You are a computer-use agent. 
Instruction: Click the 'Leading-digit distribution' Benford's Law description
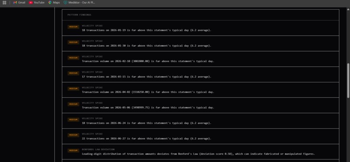click(x=198, y=154)
